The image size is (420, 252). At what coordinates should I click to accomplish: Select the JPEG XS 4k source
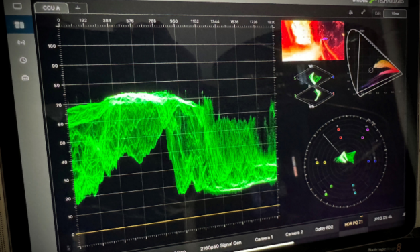pyautogui.click(x=382, y=218)
